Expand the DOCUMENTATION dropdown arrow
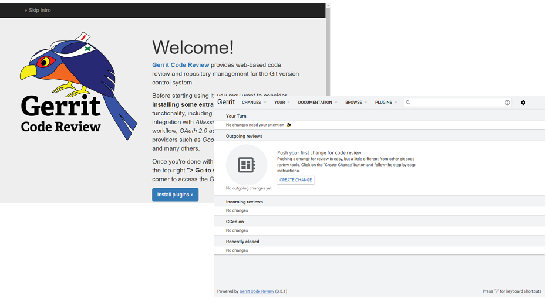Image resolution: width=546 pixels, height=299 pixels. click(336, 103)
